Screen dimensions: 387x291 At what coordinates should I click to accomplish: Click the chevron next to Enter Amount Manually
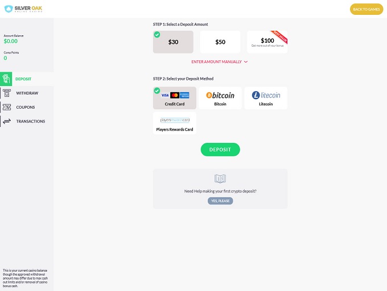click(x=246, y=62)
